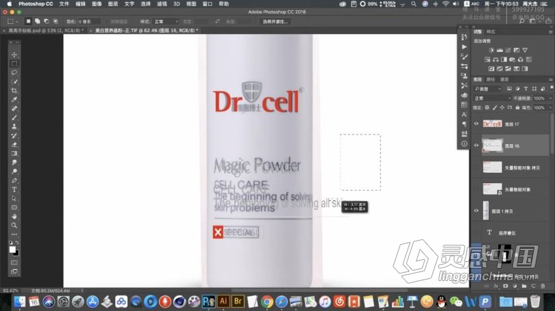Open the Character panel icon
The height and width of the screenshot is (311, 555).
(x=464, y=114)
